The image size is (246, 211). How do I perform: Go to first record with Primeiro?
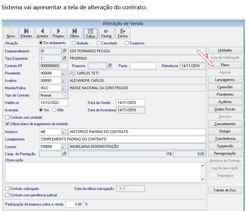[26, 33]
